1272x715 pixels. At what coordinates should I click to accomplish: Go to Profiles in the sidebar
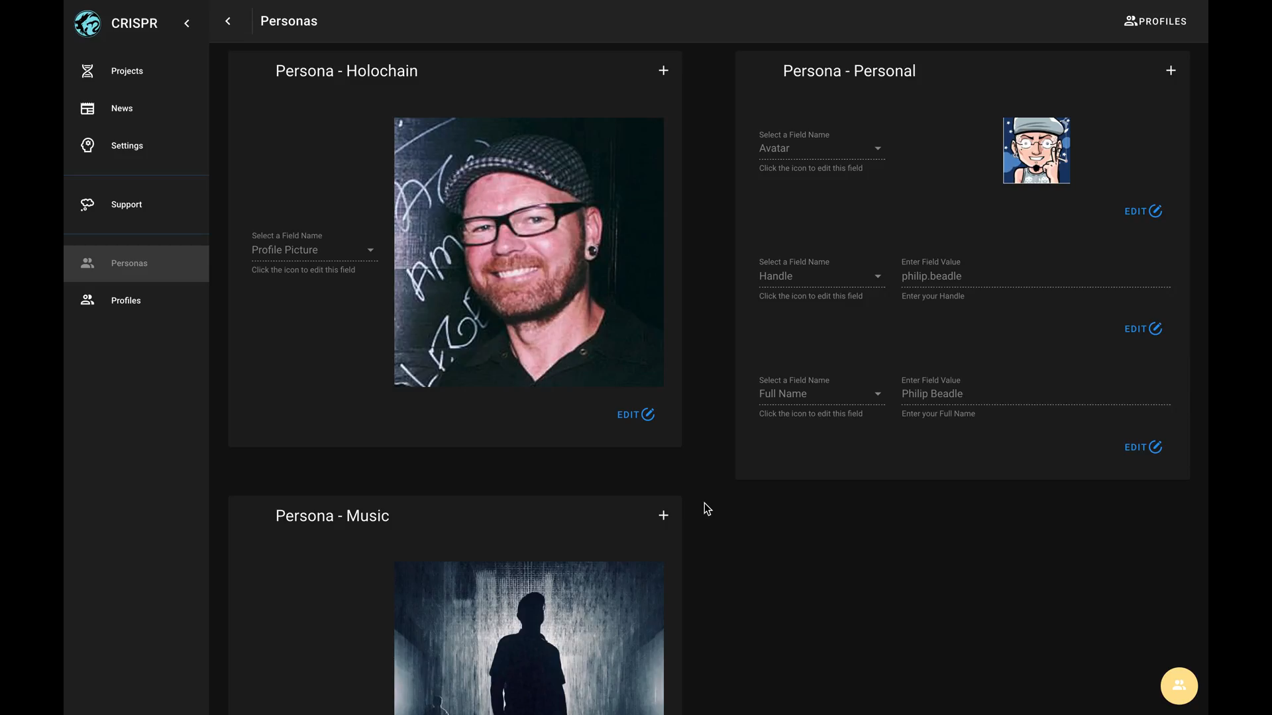click(125, 301)
